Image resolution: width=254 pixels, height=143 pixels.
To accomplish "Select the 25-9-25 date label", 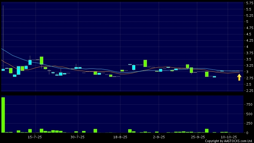I will [x=198, y=137].
